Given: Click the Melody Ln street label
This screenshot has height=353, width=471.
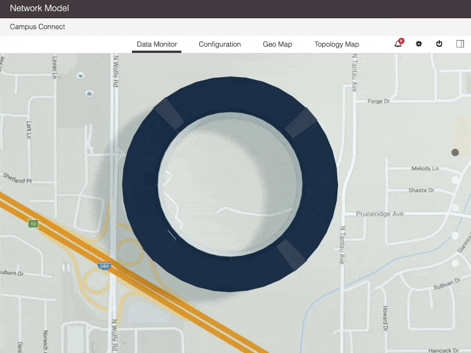Looking at the screenshot, I should coord(424,168).
